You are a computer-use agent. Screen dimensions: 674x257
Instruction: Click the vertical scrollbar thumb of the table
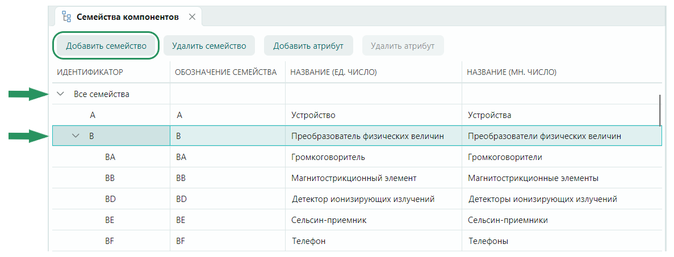click(660, 111)
